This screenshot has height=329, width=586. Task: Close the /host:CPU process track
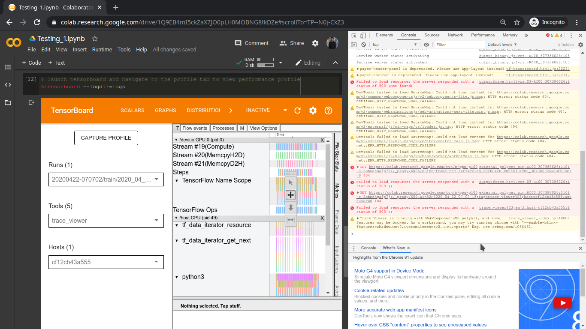322,218
